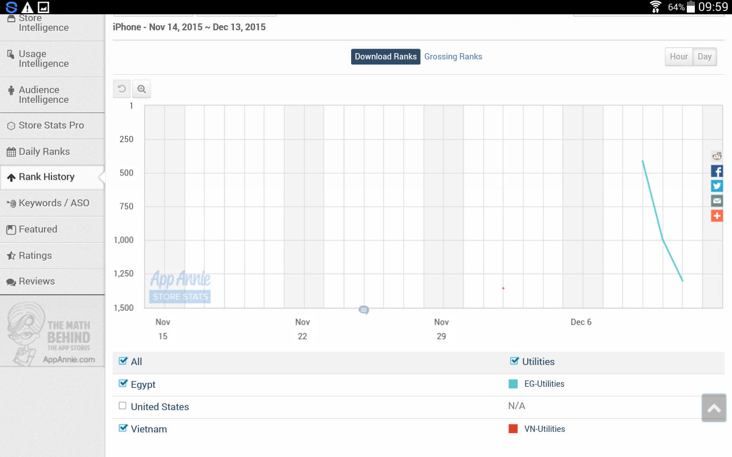This screenshot has width=732, height=457.
Task: Click the Rank History up-arrow icon
Action: point(11,178)
